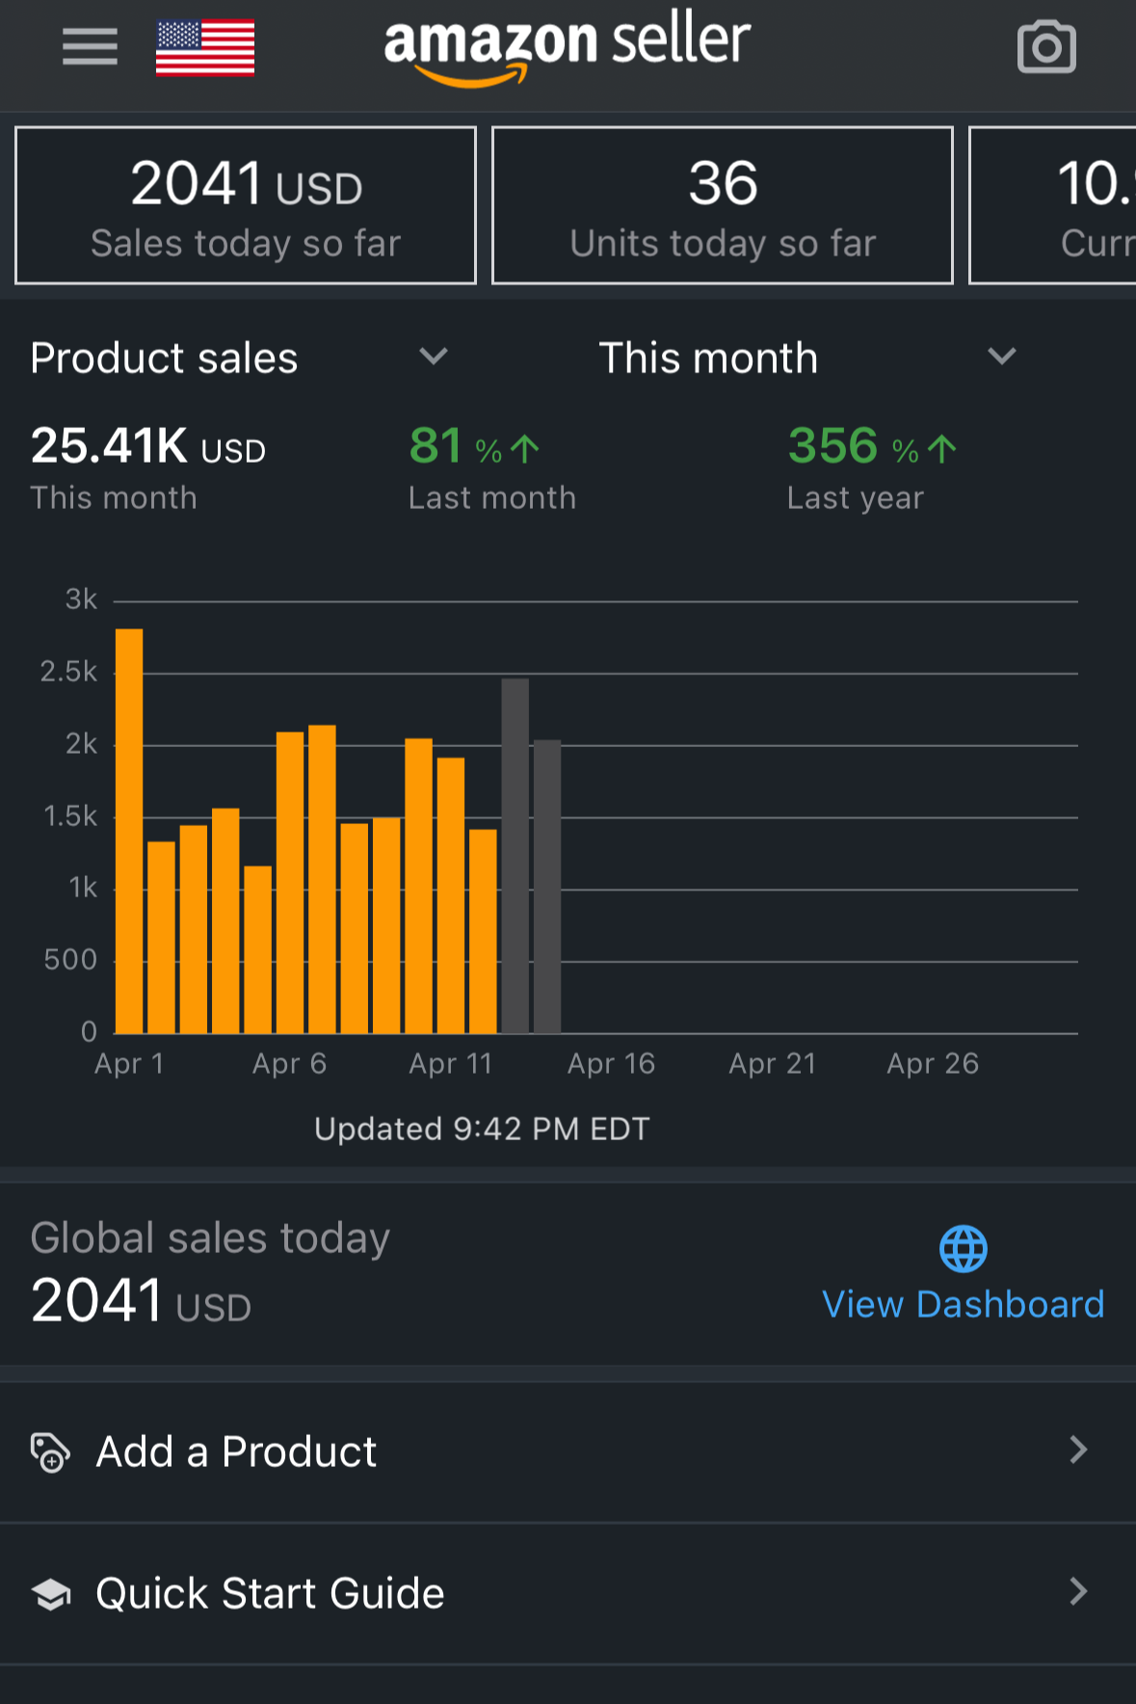
Task: Open the Add a Product chevron
Action: coord(1078,1451)
